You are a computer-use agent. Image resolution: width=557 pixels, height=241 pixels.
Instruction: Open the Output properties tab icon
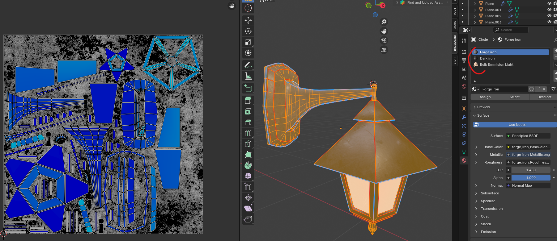pyautogui.click(x=464, y=60)
